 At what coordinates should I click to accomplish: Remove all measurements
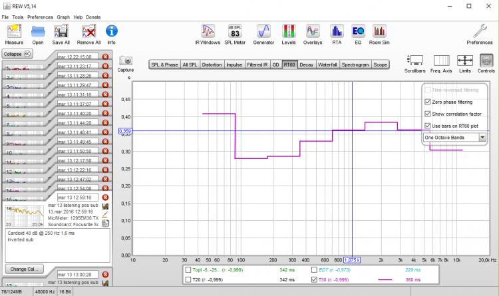(x=88, y=35)
